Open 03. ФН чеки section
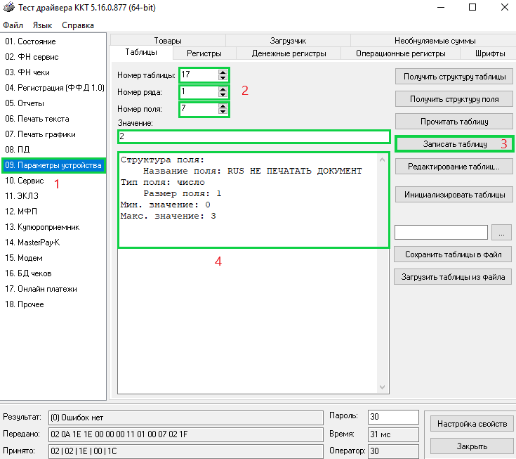516x459 pixels. (27, 72)
